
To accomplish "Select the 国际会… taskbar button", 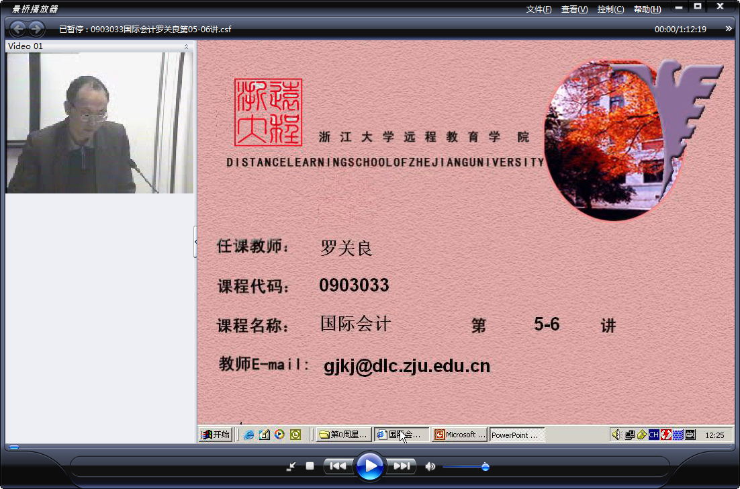I will [402, 434].
